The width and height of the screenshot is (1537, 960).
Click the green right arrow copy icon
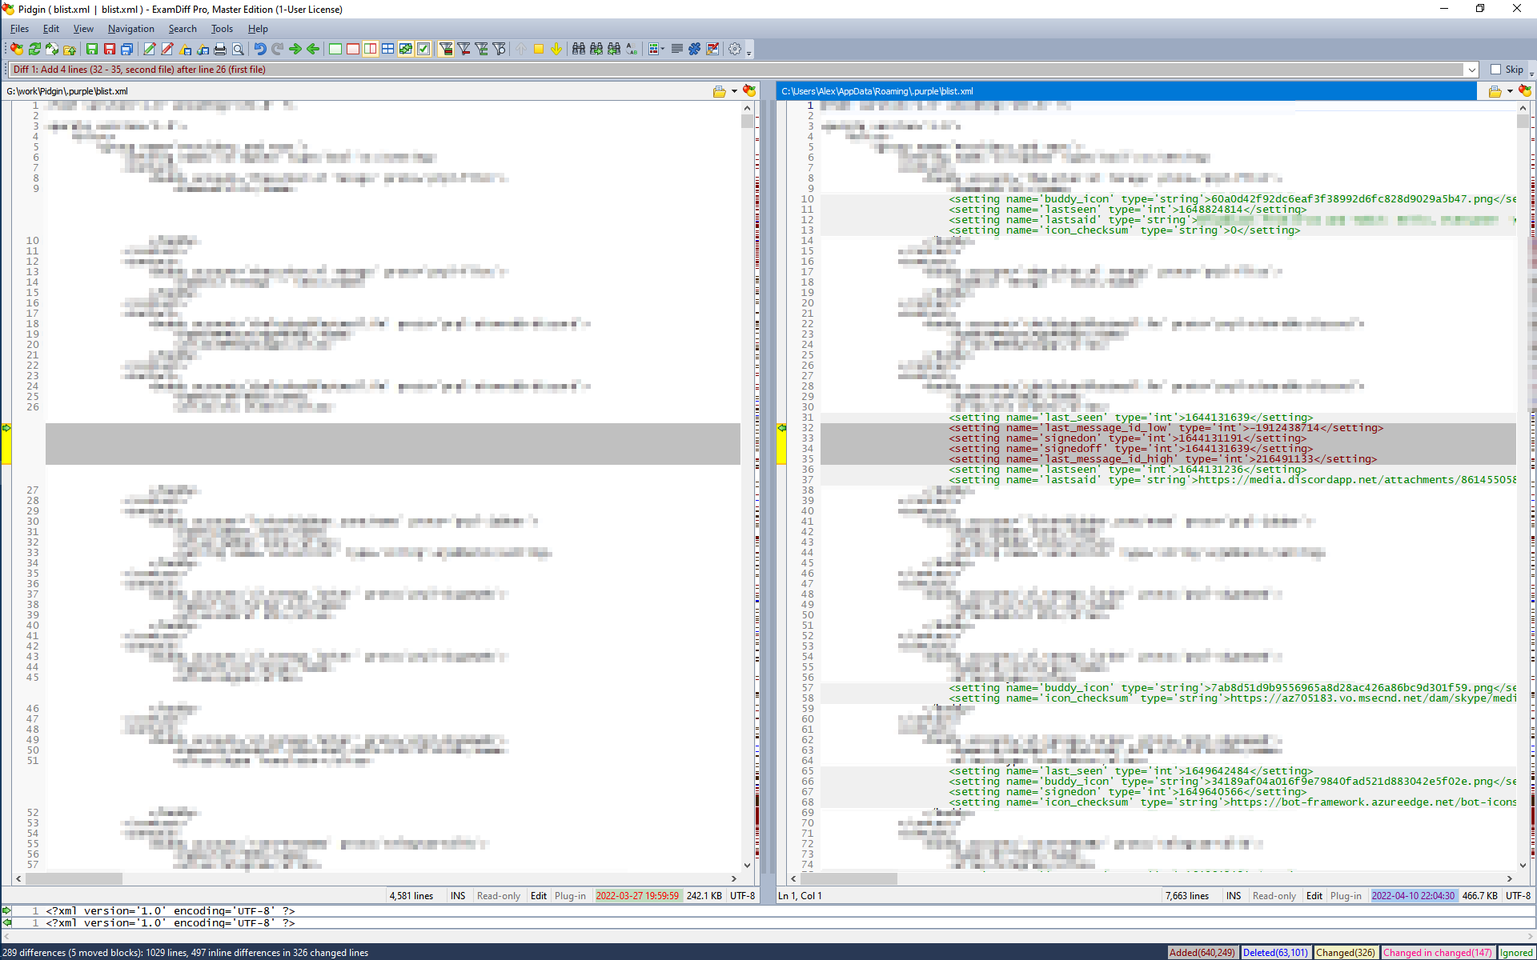point(295,49)
